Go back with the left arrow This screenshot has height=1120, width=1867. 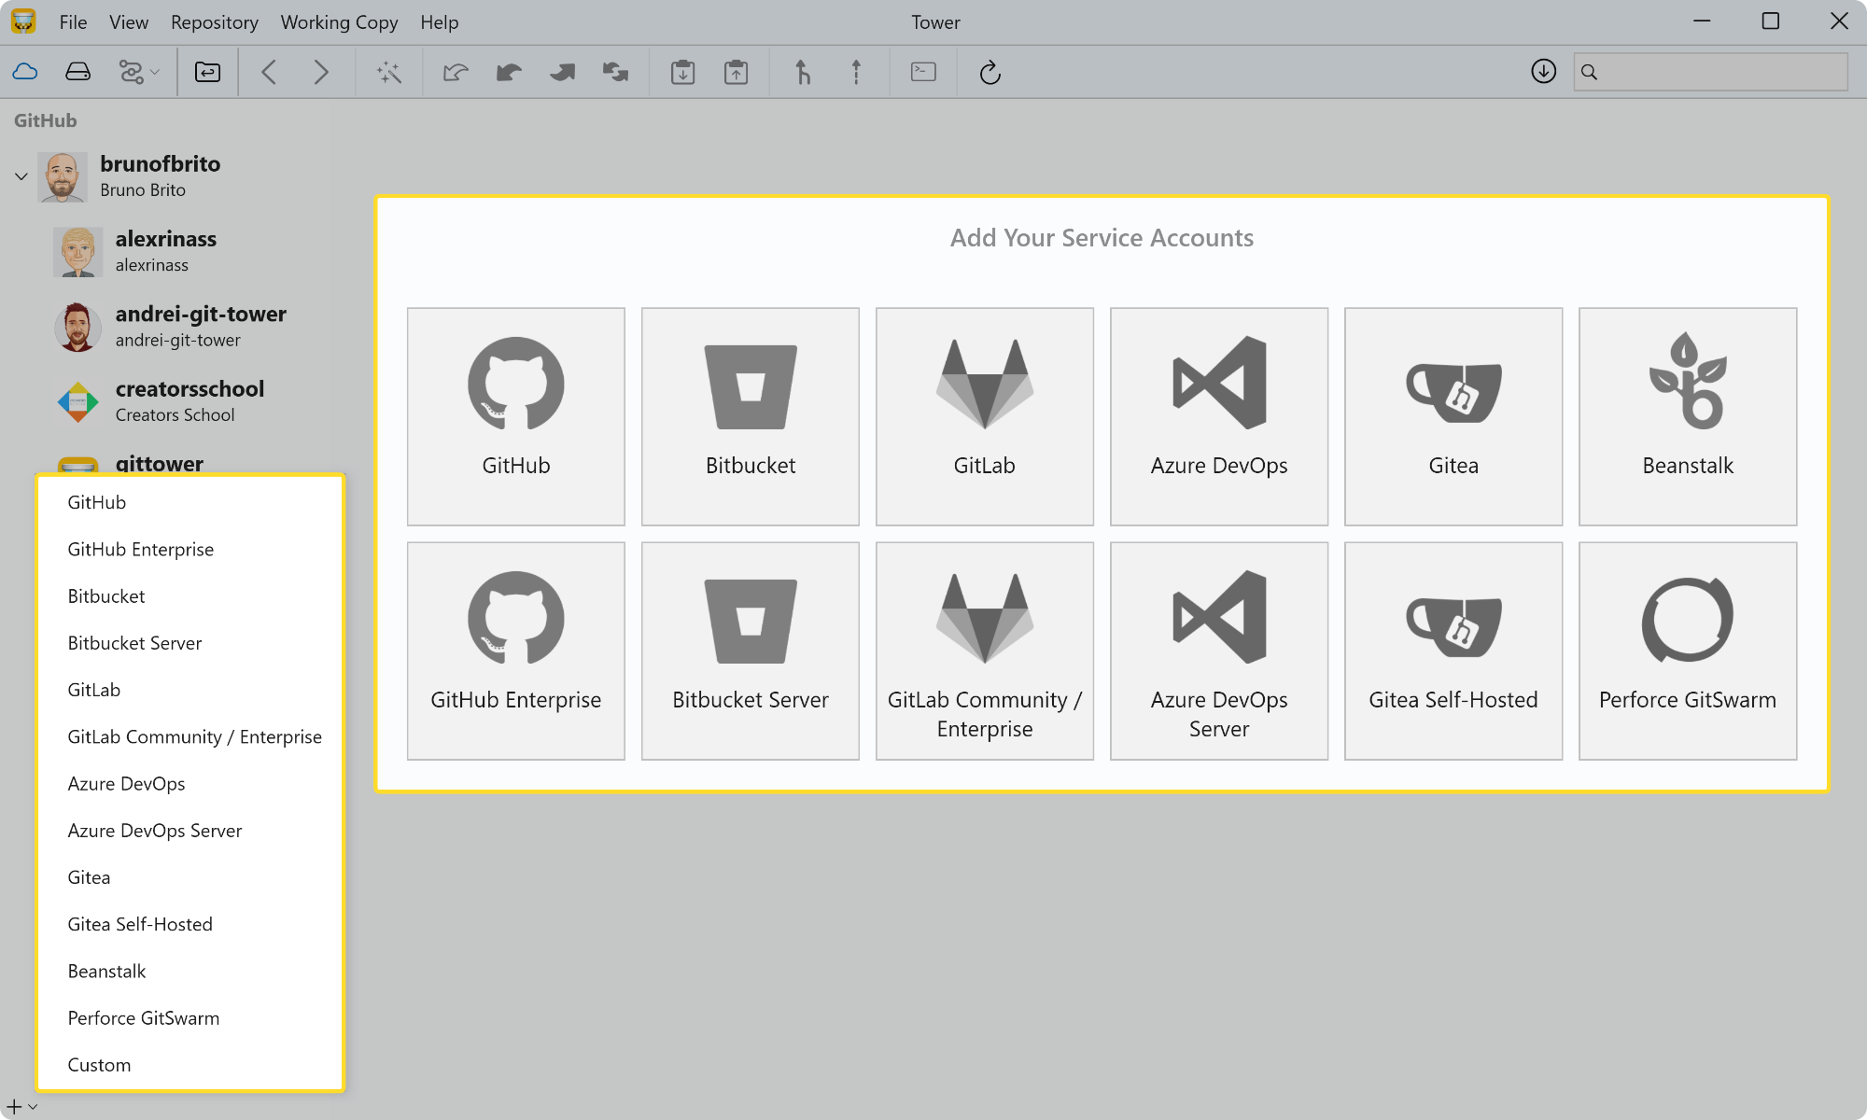click(269, 72)
